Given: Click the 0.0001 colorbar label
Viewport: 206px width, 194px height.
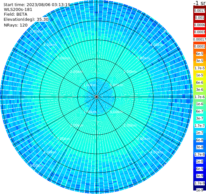Looking at the screenshot, I should click(200, 46).
